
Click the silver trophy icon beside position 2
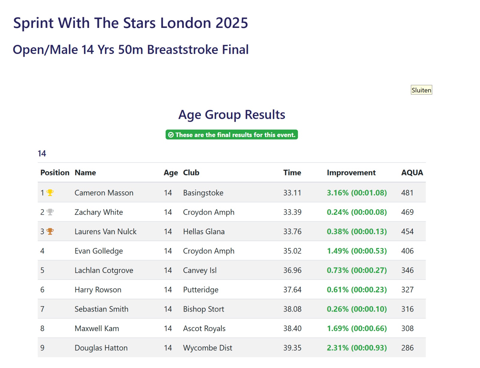click(x=50, y=212)
